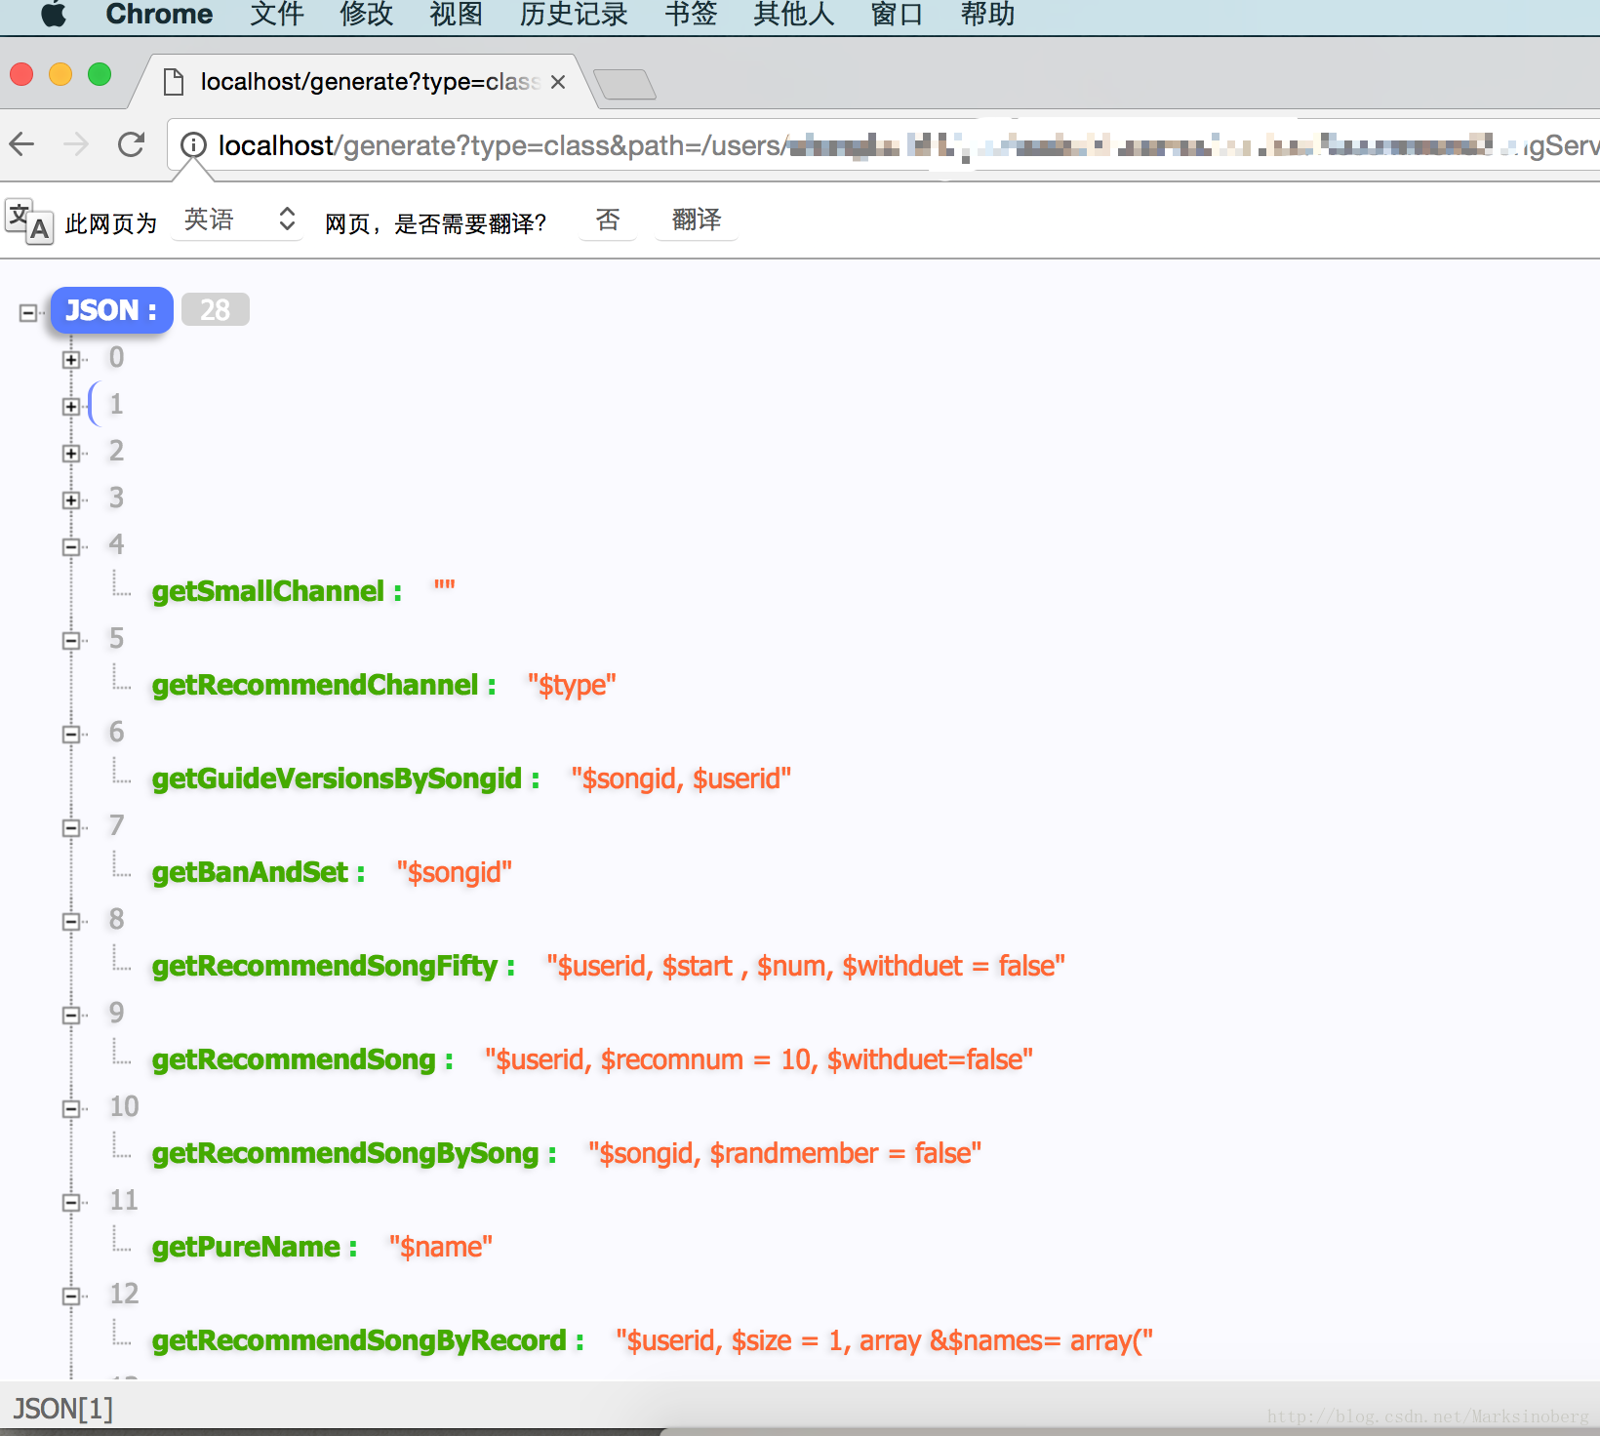1600x1436 pixels.
Task: Click the "$songid, $userid" value
Action: [681, 778]
